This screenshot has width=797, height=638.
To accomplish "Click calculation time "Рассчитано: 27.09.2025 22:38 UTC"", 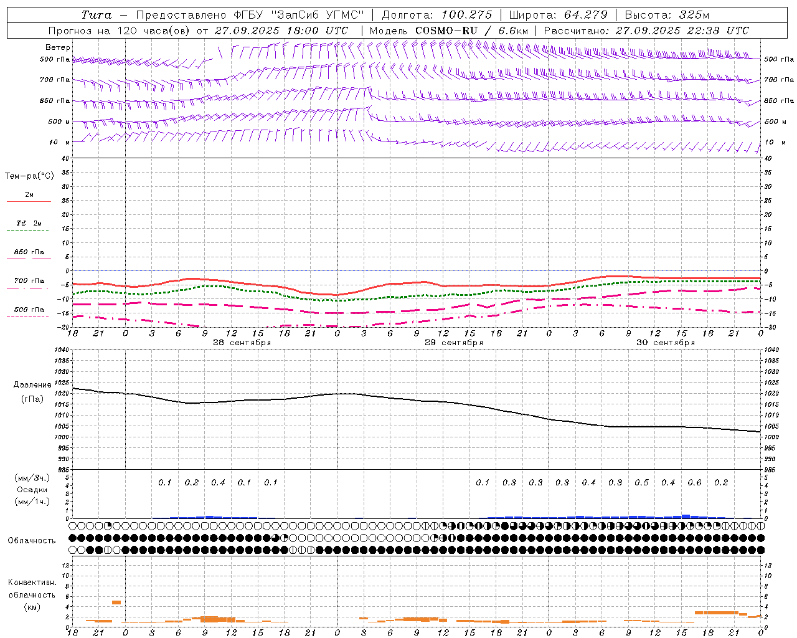I will (646, 31).
